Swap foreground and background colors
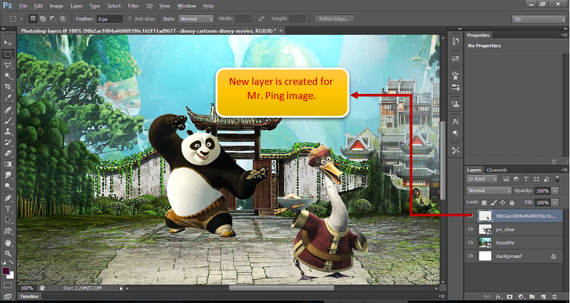The image size is (570, 303). tap(12, 262)
